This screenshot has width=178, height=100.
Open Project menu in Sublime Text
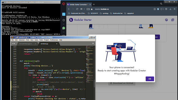coord(46,40)
